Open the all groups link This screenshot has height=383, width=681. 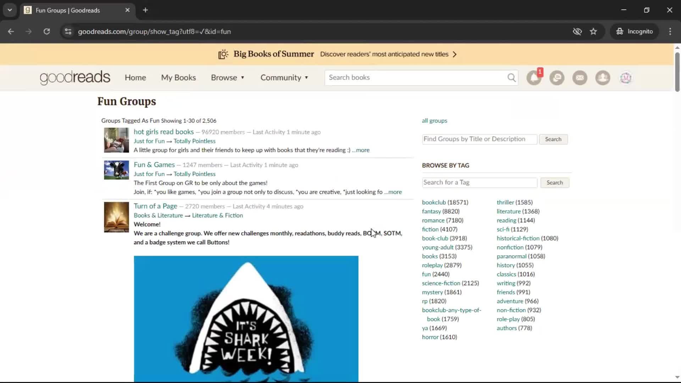pos(434,121)
